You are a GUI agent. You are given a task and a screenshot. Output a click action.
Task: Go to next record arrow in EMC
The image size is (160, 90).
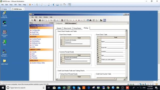pyautogui.click(x=76, y=20)
